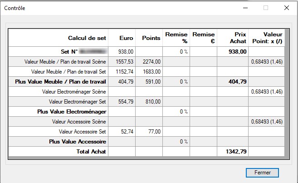Click the 1152,74 Euro value cell
The width and height of the screenshot is (298, 183).
pyautogui.click(x=122, y=71)
